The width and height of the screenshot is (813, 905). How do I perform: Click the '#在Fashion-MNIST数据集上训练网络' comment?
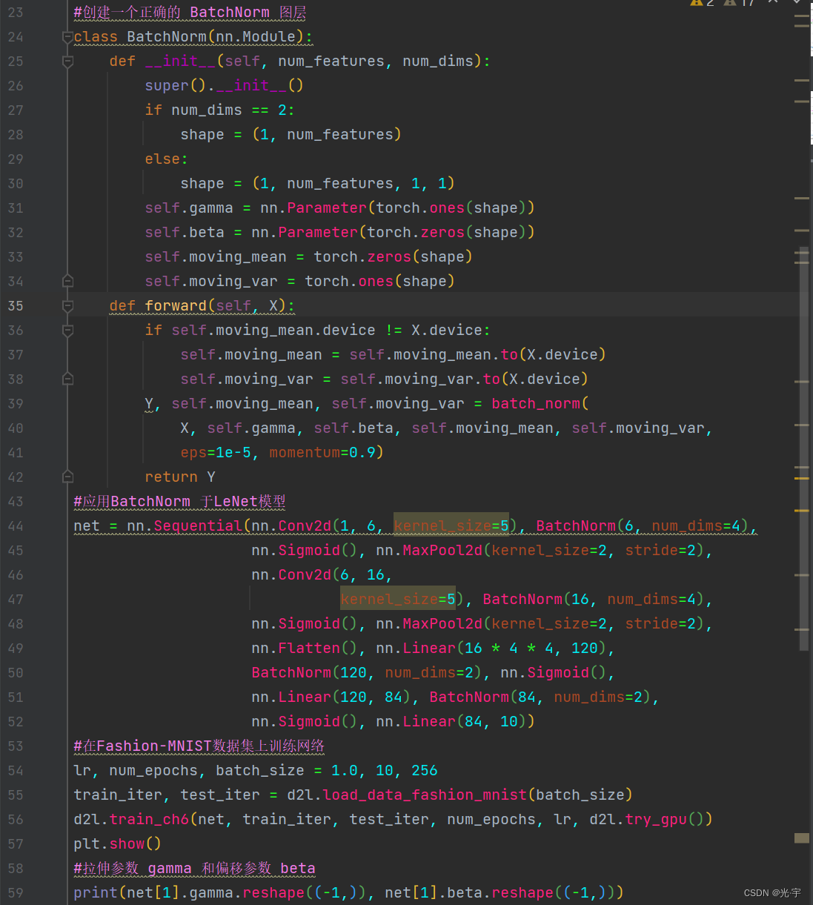tap(199, 746)
